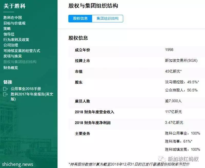Select 行为准则及政策 sidebar entry
This screenshot has width=205, height=168.
coord(16,40)
